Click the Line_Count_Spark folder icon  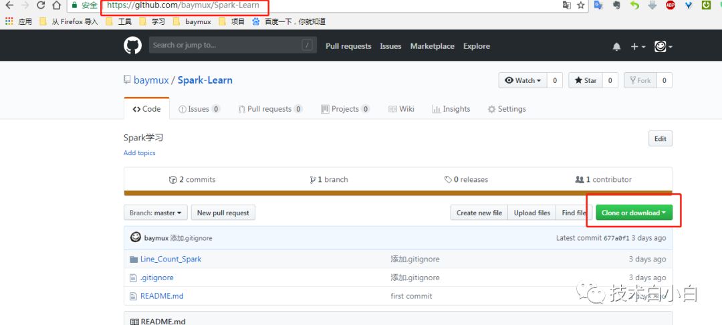134,259
